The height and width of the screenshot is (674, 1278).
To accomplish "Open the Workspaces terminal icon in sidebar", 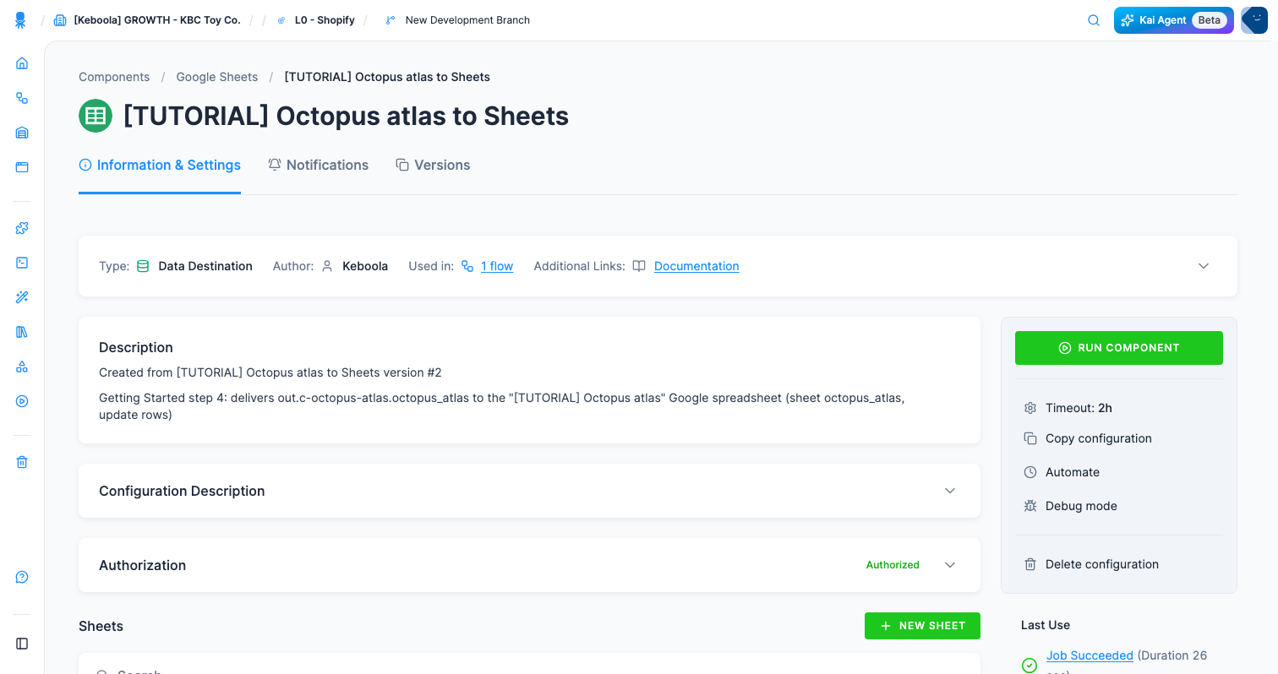I will click(22, 263).
